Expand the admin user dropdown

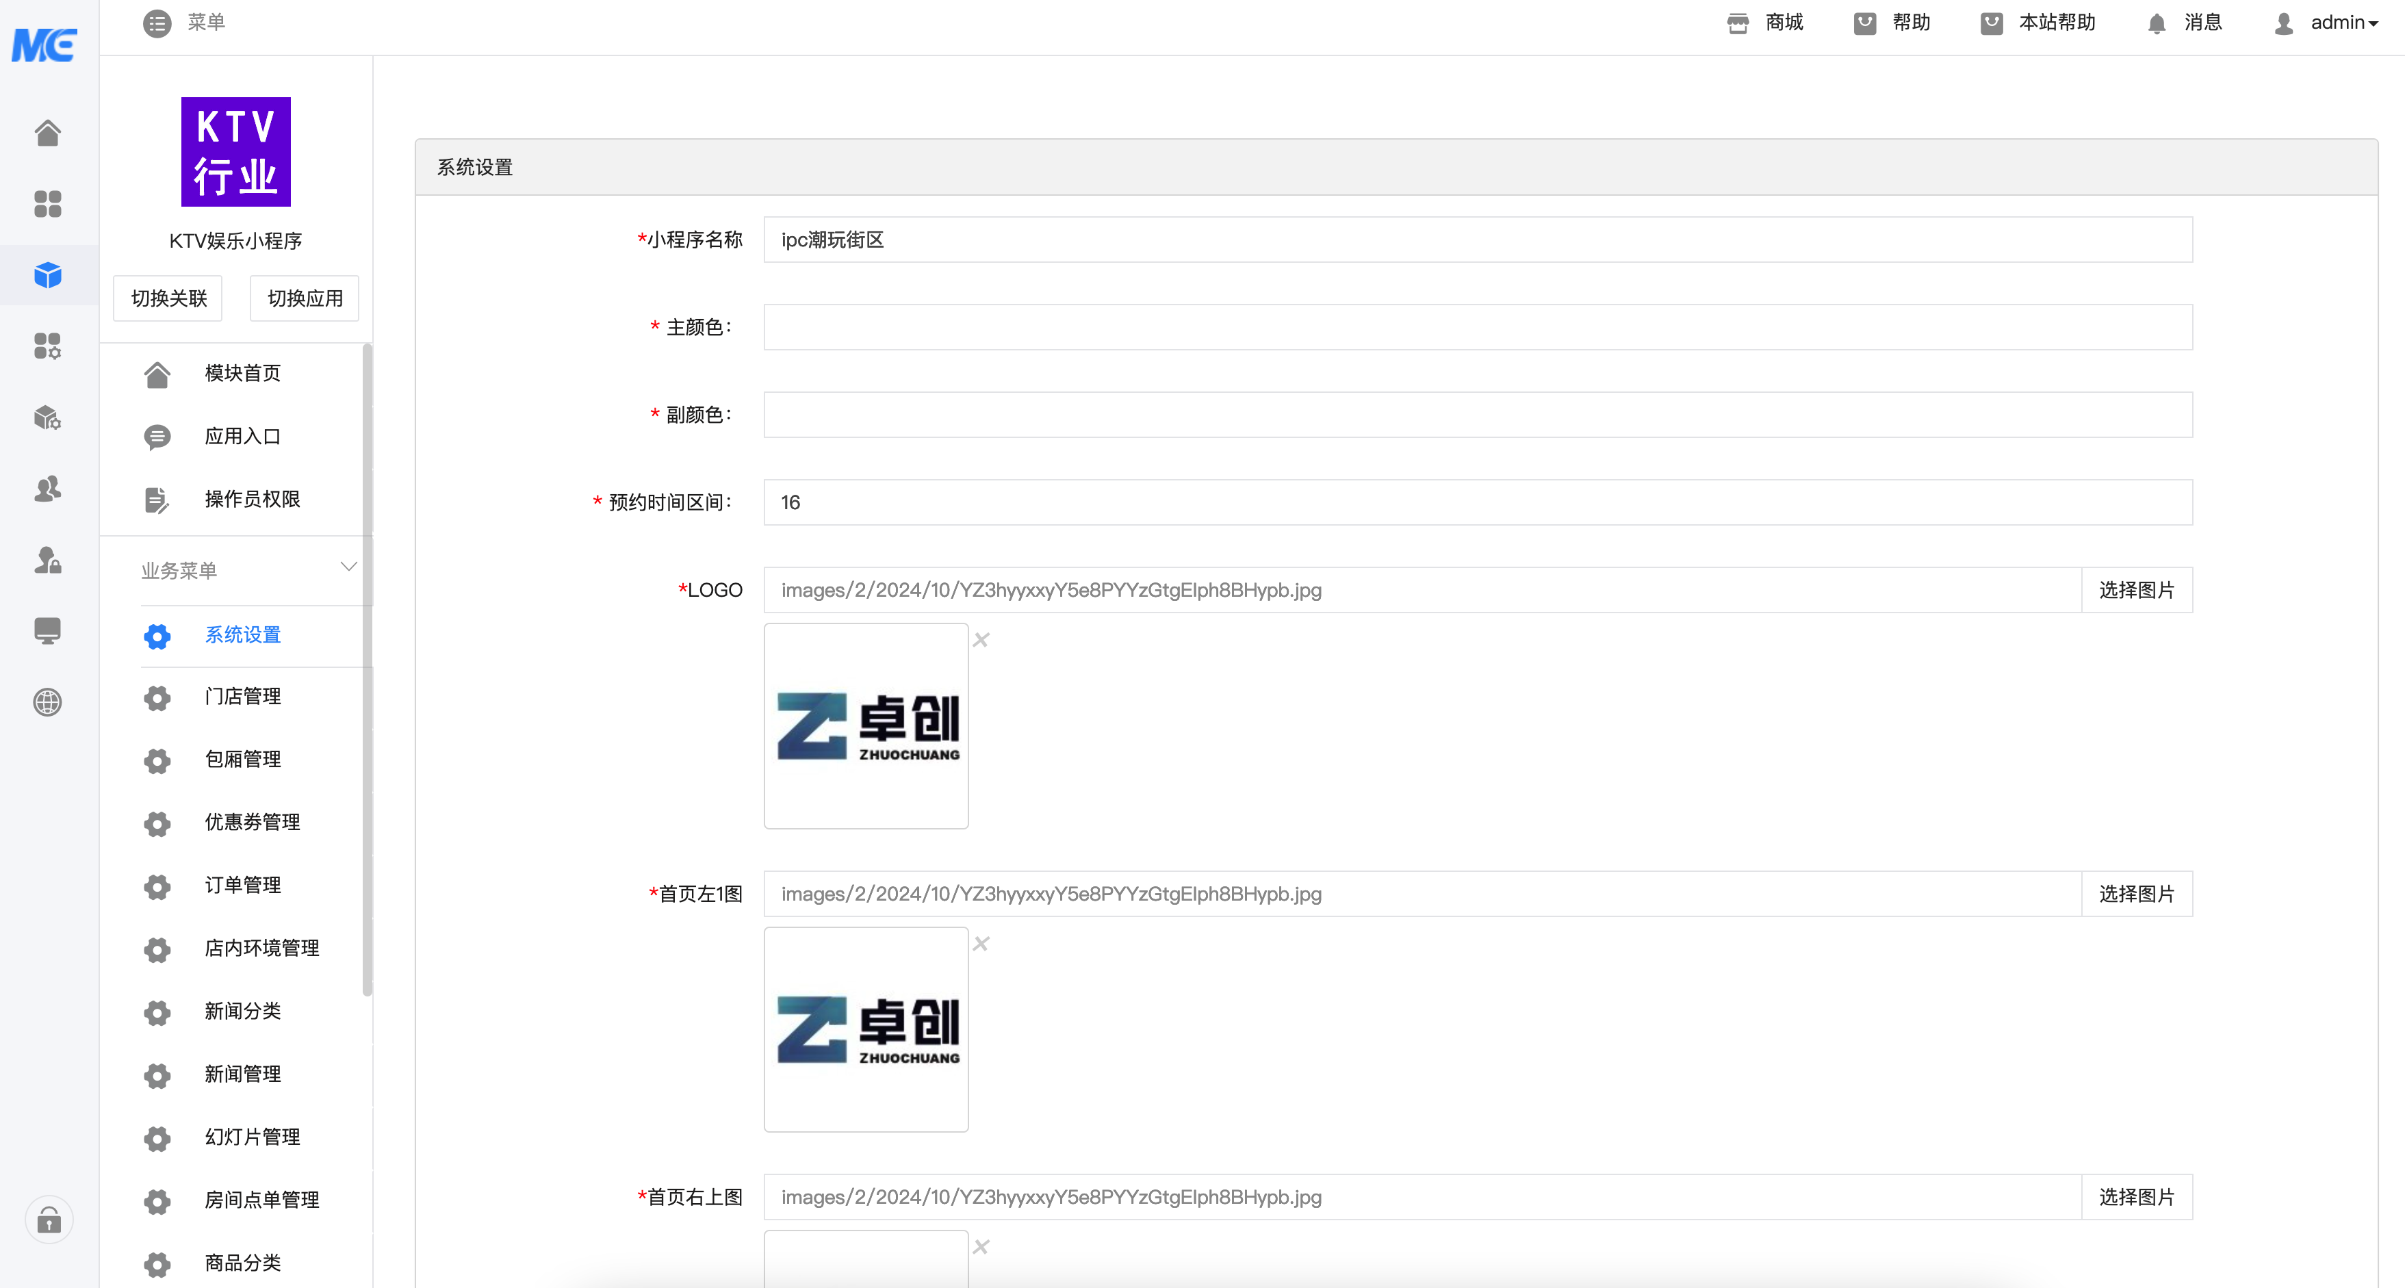(2325, 23)
